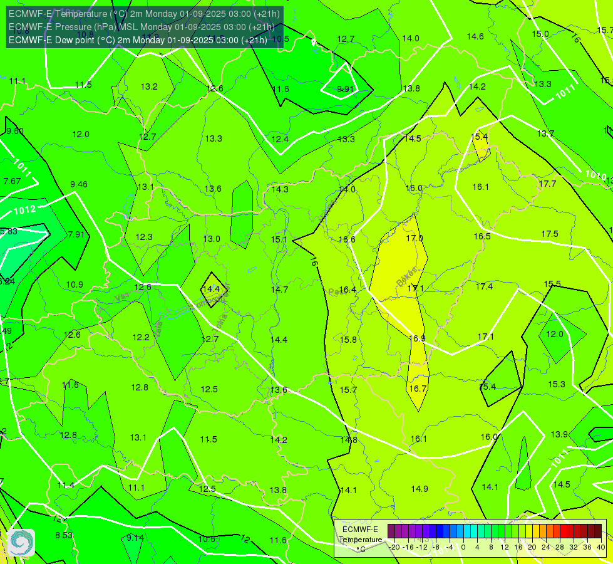The image size is (613, 564).
Task: Click the 13.7 temperature value
Action: point(545,134)
